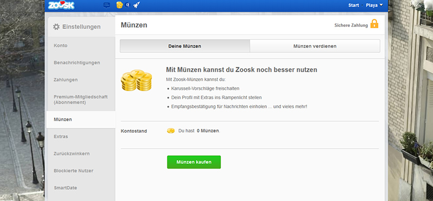Switch to the Deine Münzen tab
The image size is (433, 201).
click(x=185, y=46)
